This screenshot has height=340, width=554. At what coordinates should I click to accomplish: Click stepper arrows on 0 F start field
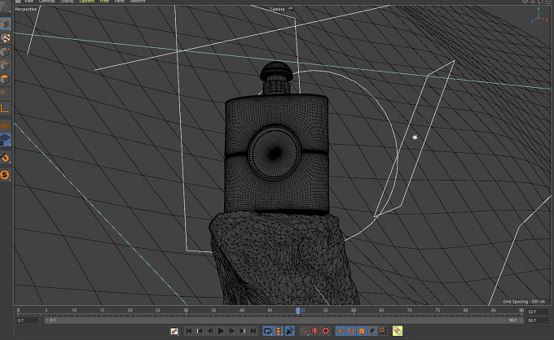[x=39, y=320]
